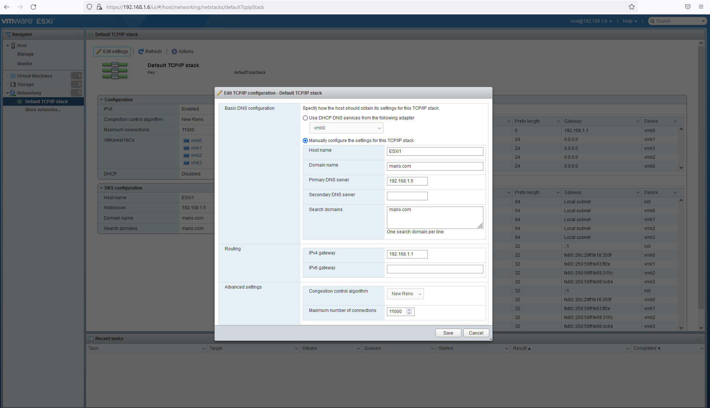Click the pencil Edit settings icon
This screenshot has width=710, height=408.
(x=99, y=52)
